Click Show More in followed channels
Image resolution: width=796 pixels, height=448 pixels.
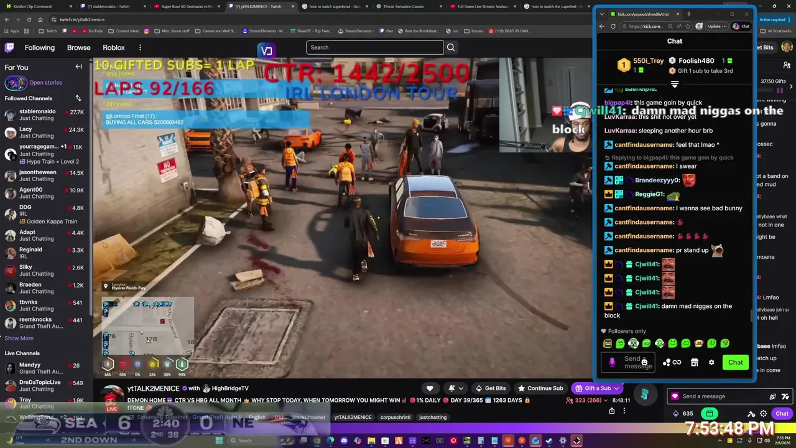(19, 338)
